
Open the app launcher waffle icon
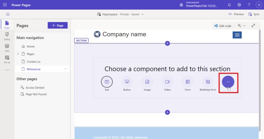point(5,5)
